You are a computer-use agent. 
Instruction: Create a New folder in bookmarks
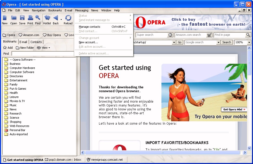[x=25, y=48]
